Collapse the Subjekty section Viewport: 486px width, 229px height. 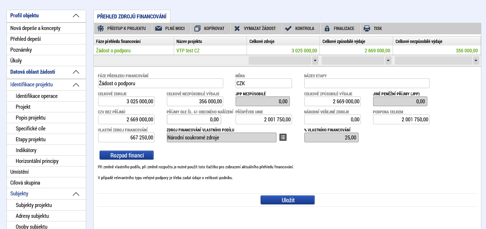76,194
